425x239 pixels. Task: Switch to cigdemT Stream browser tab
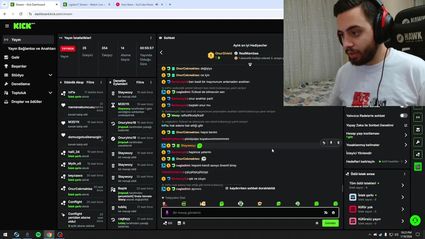86,5
